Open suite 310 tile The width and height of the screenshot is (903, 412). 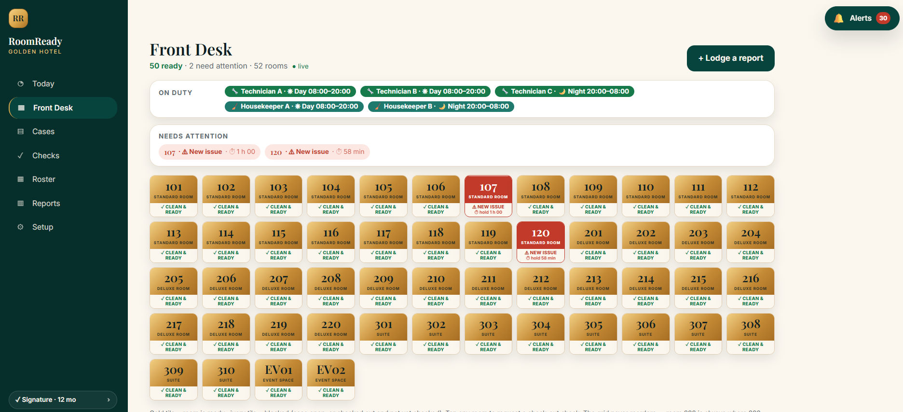pyautogui.click(x=226, y=379)
